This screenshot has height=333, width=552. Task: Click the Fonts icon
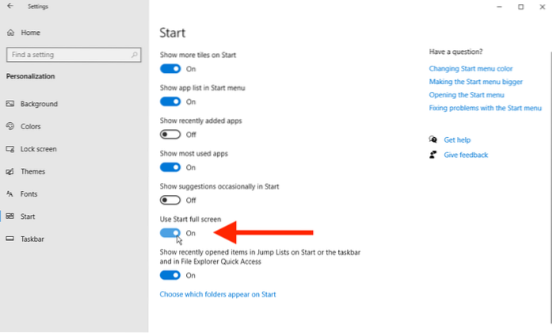(10, 193)
